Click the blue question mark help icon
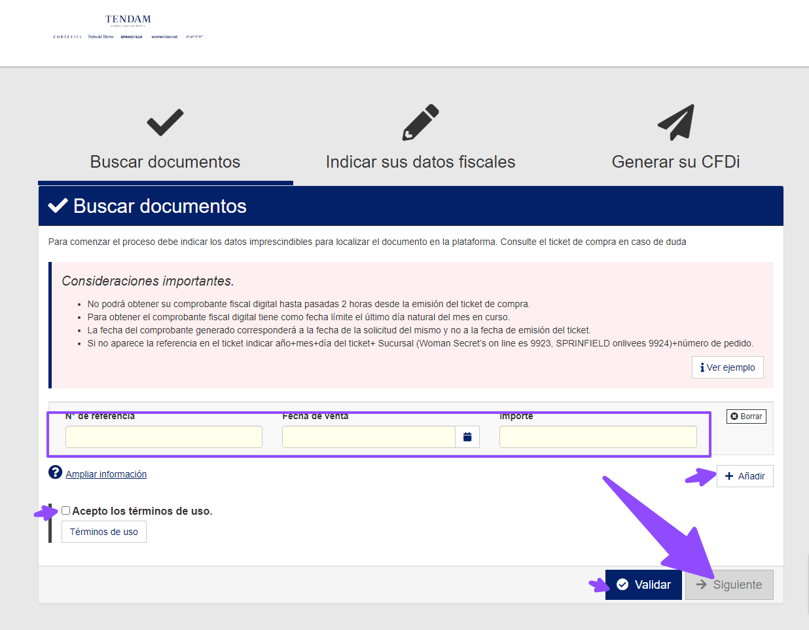 tap(56, 472)
